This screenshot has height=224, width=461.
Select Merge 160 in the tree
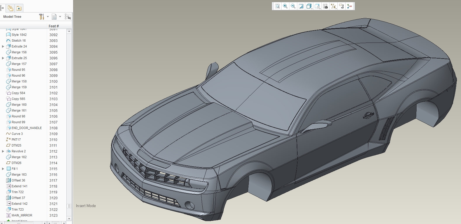[x=19, y=105]
